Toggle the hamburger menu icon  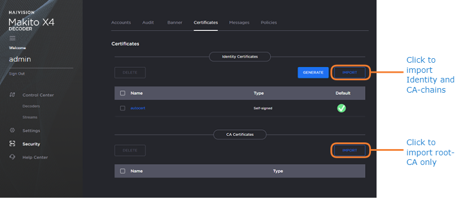(x=12, y=38)
